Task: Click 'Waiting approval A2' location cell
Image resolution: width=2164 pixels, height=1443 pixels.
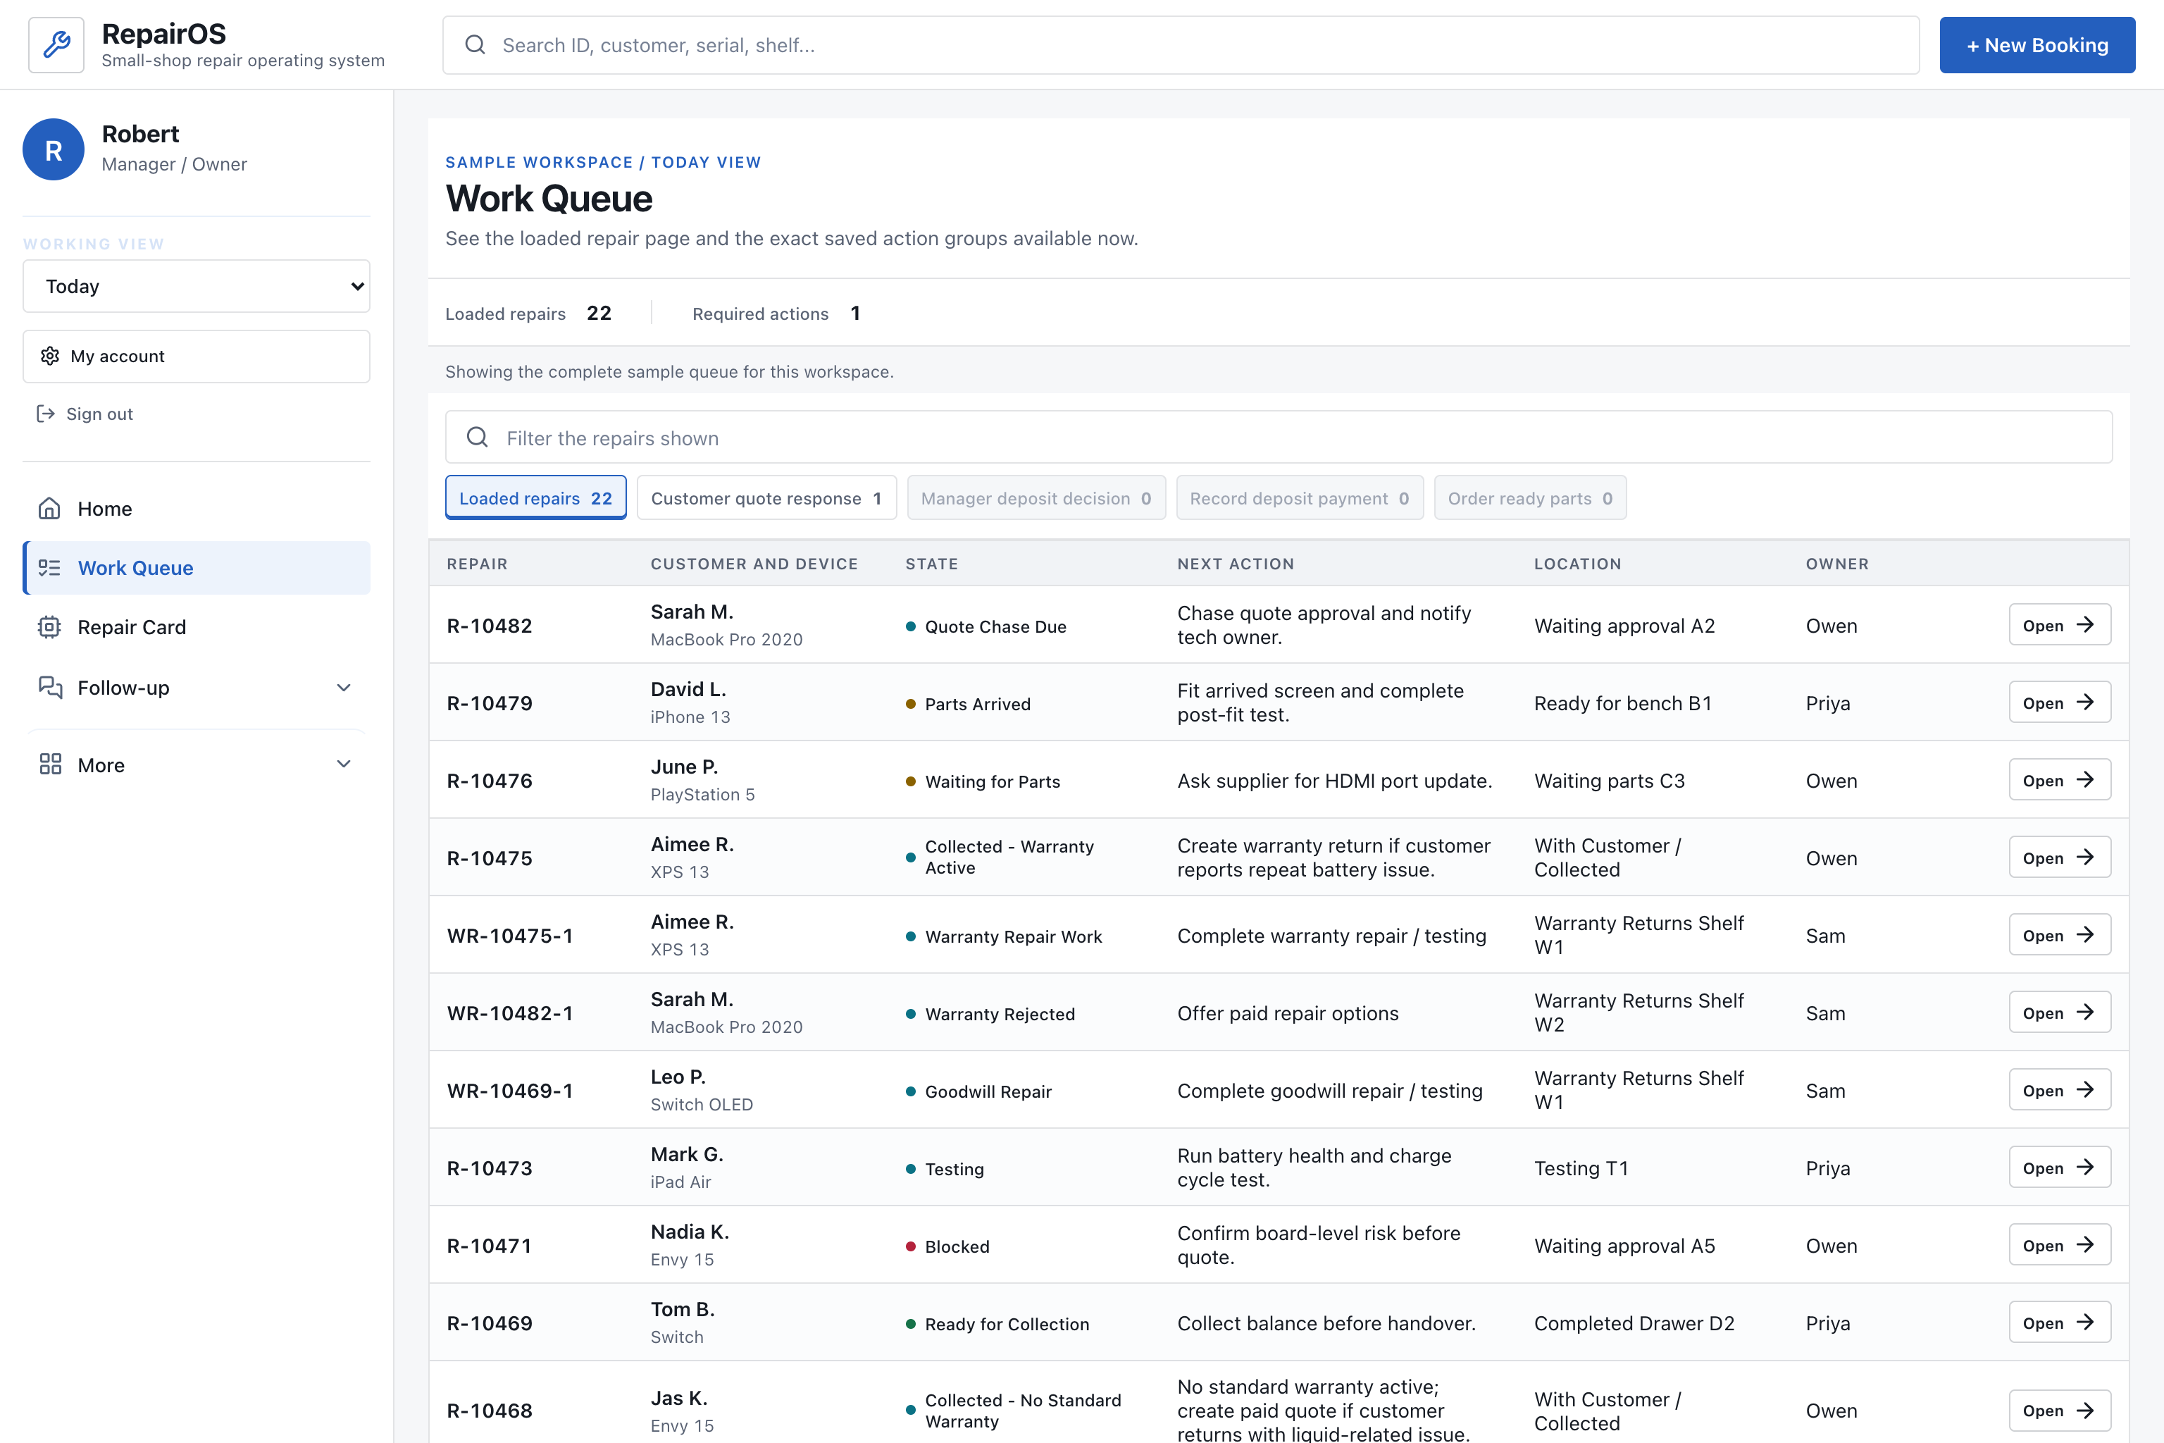Action: [x=1624, y=626]
